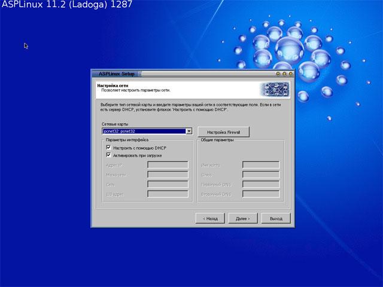Click 'ASPLinux 11.2 (Ladoga) 1287' desktop text
This screenshot has height=287, width=383.
pyautogui.click(x=67, y=4)
